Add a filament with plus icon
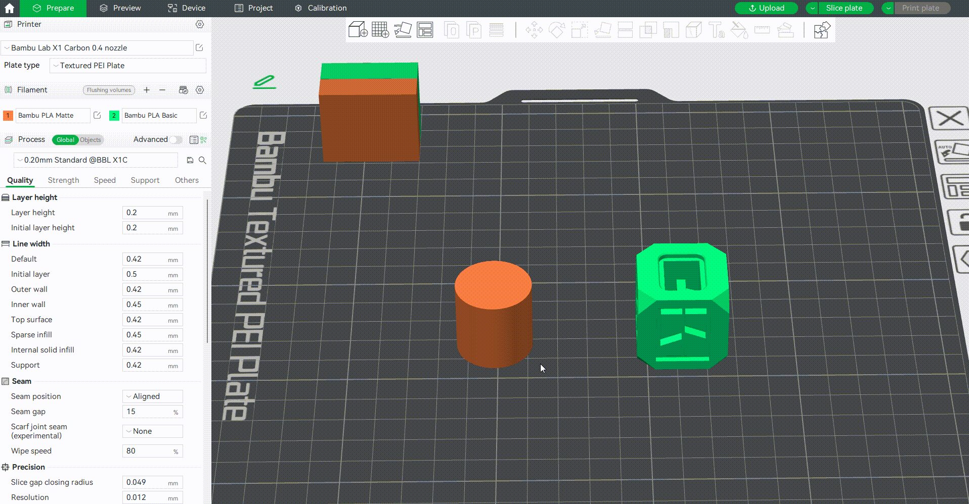 pos(147,90)
